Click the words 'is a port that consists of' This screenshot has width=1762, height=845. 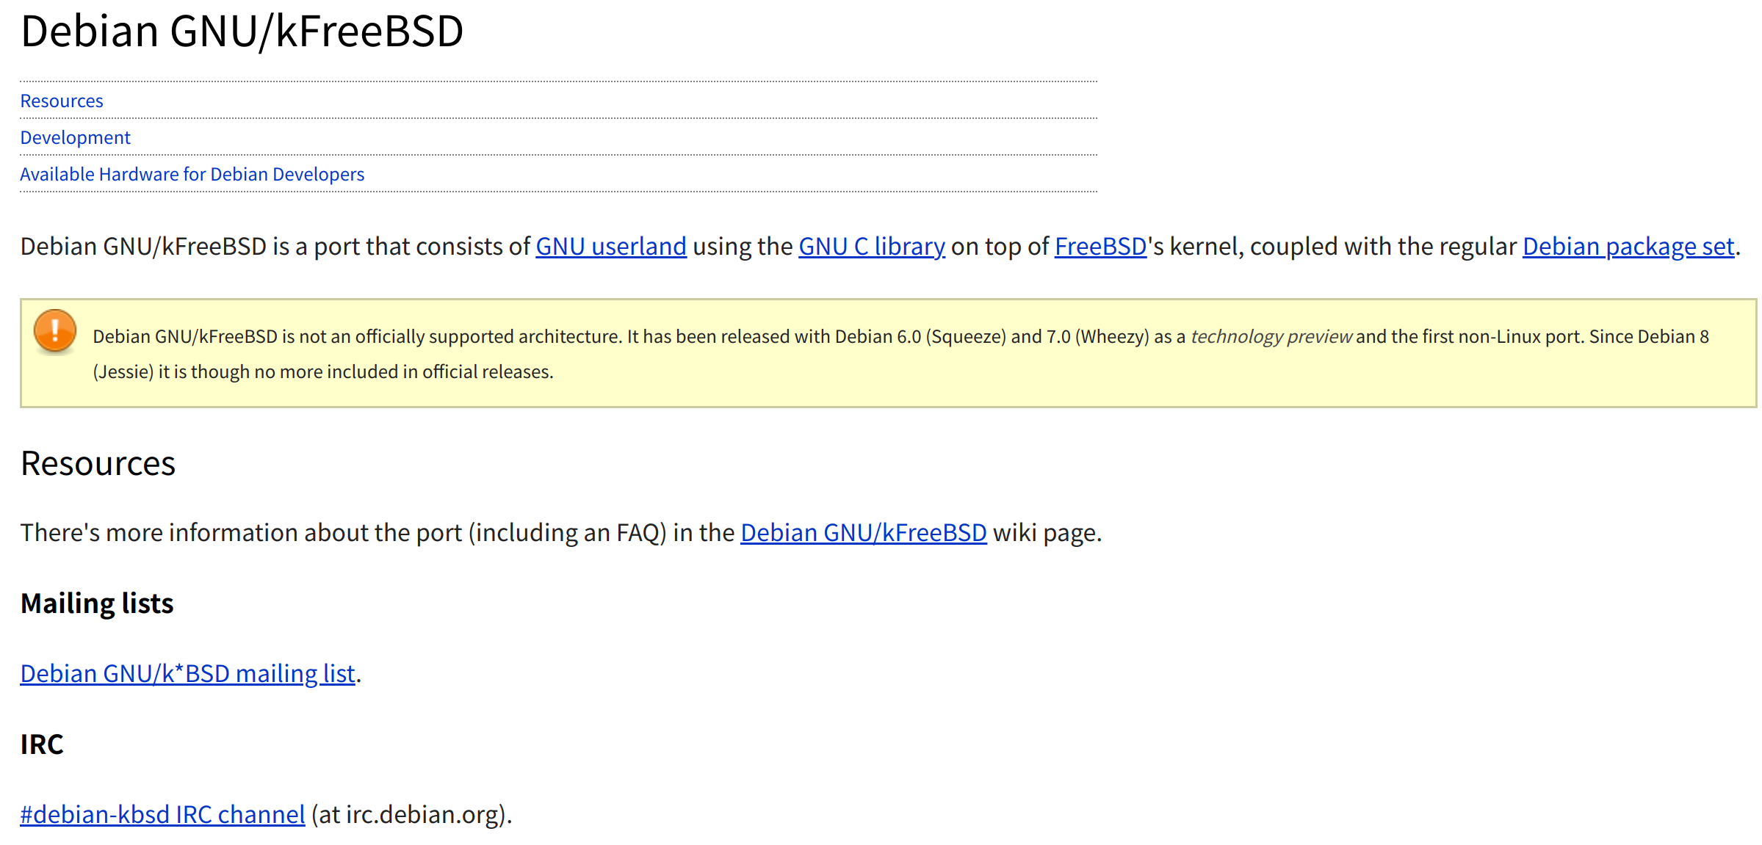(401, 246)
